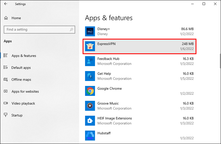Click the Feedback Hub icon
221x144 pixels.
pyautogui.click(x=90, y=61)
